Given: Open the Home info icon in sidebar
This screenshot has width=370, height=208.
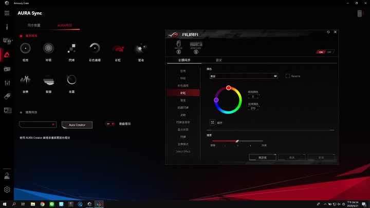Looking at the screenshot, I should (7, 27).
